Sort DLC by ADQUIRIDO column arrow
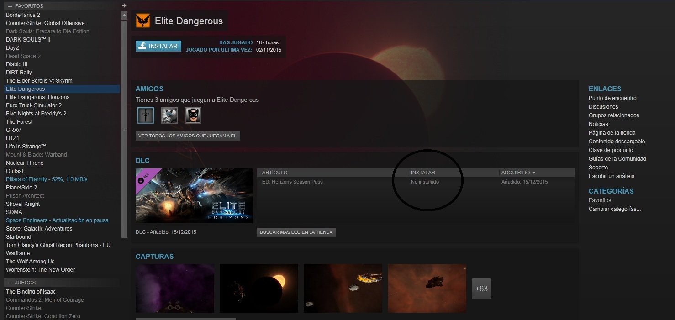675x320 pixels. pyautogui.click(x=533, y=173)
